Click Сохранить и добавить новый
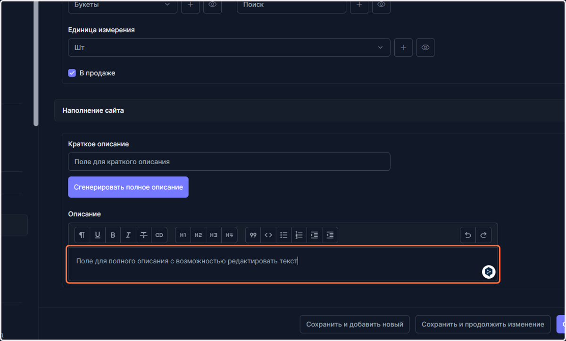 (355, 324)
